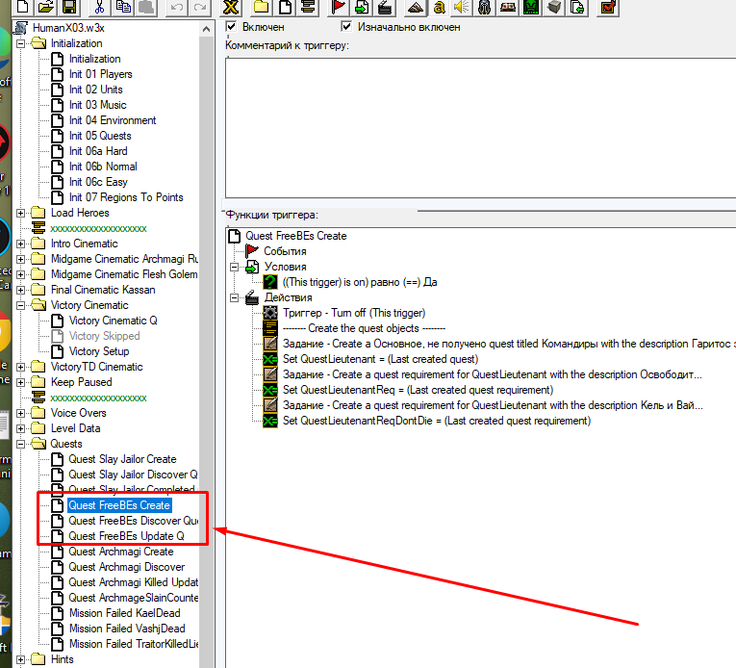Image resolution: width=736 pixels, height=668 pixels.
Task: Click the Cut scissors icon
Action: coord(99,7)
